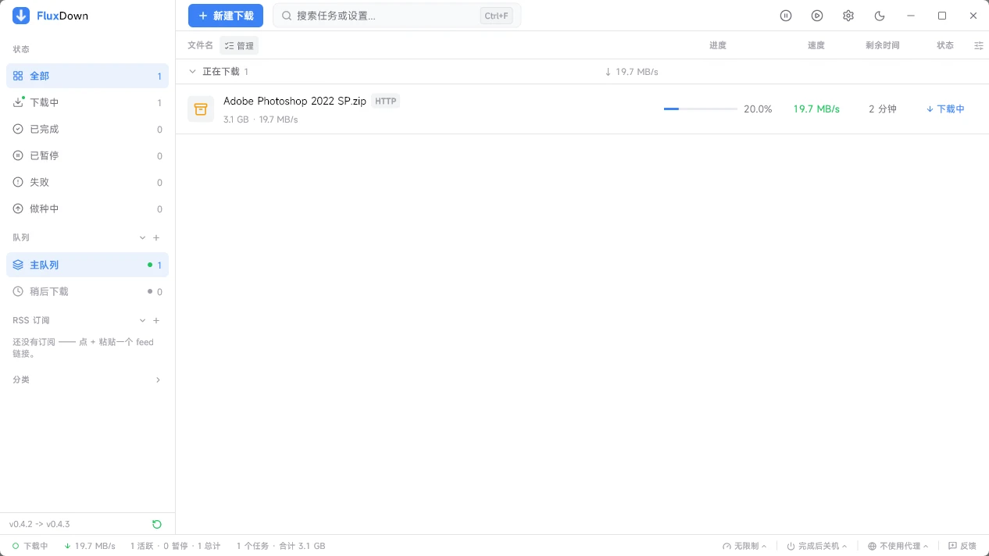Click the FluxDown logo icon

coord(21,16)
